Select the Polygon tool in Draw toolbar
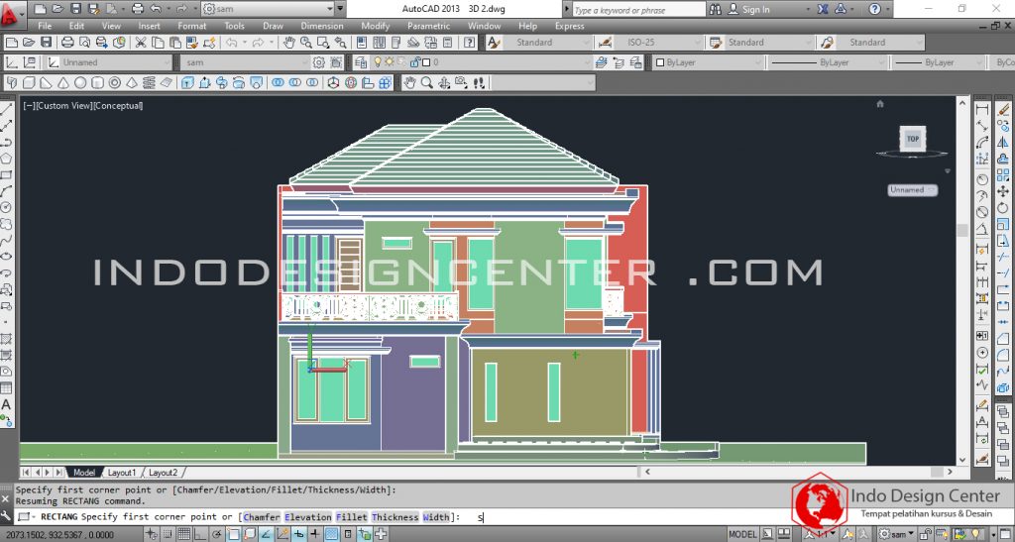Screen dimensions: 1015x542 click(7, 159)
